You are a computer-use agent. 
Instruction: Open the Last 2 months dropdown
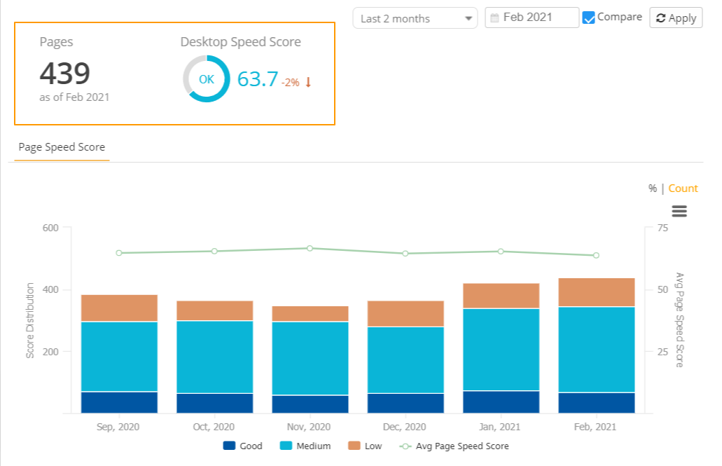point(415,18)
